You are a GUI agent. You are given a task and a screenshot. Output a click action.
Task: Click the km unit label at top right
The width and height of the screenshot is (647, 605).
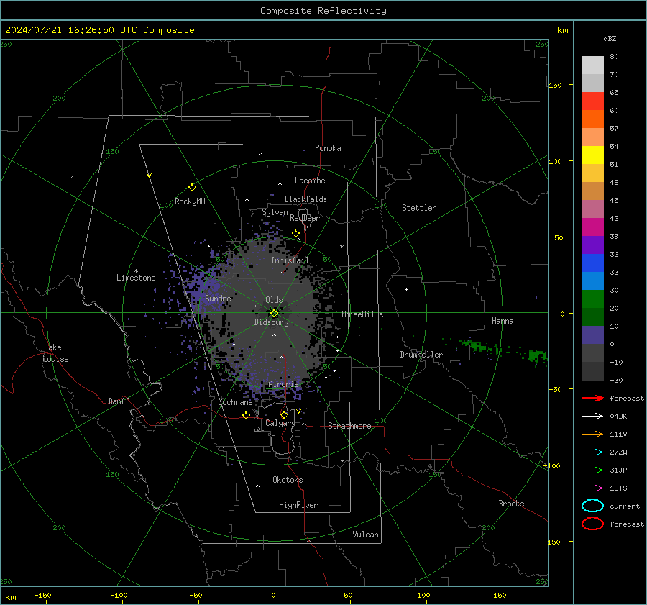coord(562,30)
